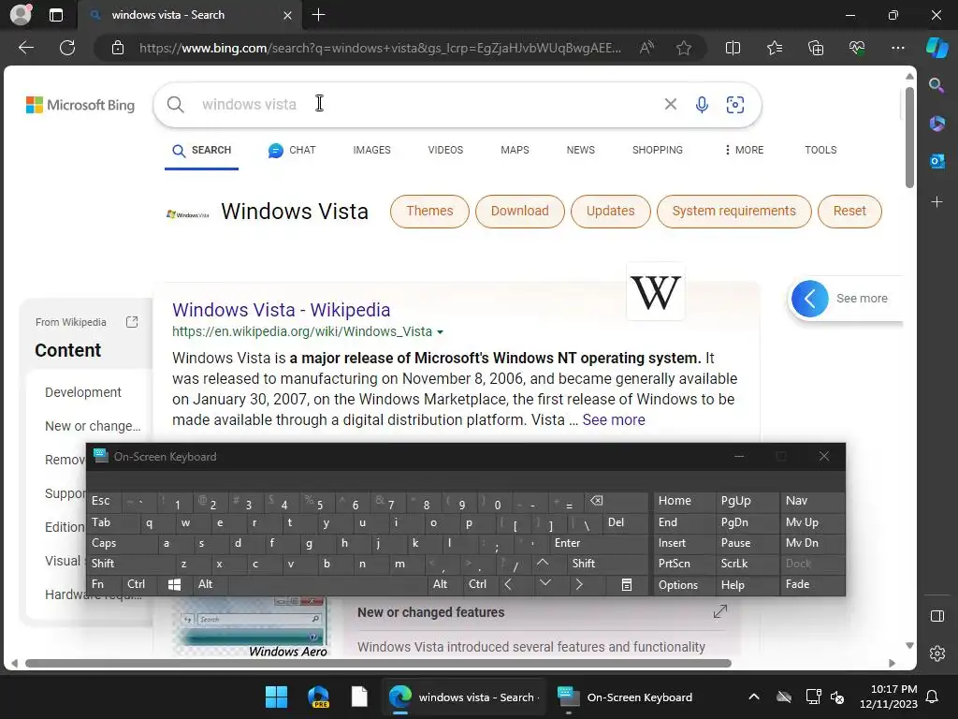Open Windows Start button on taskbar
958x719 pixels.
coord(276,697)
